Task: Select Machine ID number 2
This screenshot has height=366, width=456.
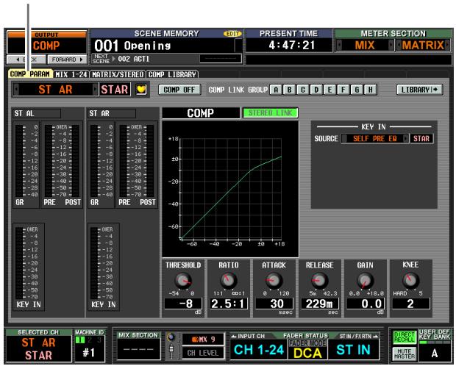Action: [90, 340]
